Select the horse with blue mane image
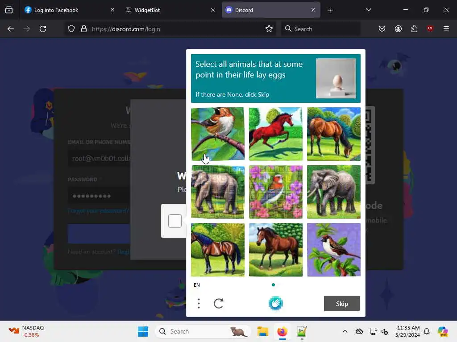Image resolution: width=457 pixels, height=342 pixels. (x=218, y=249)
